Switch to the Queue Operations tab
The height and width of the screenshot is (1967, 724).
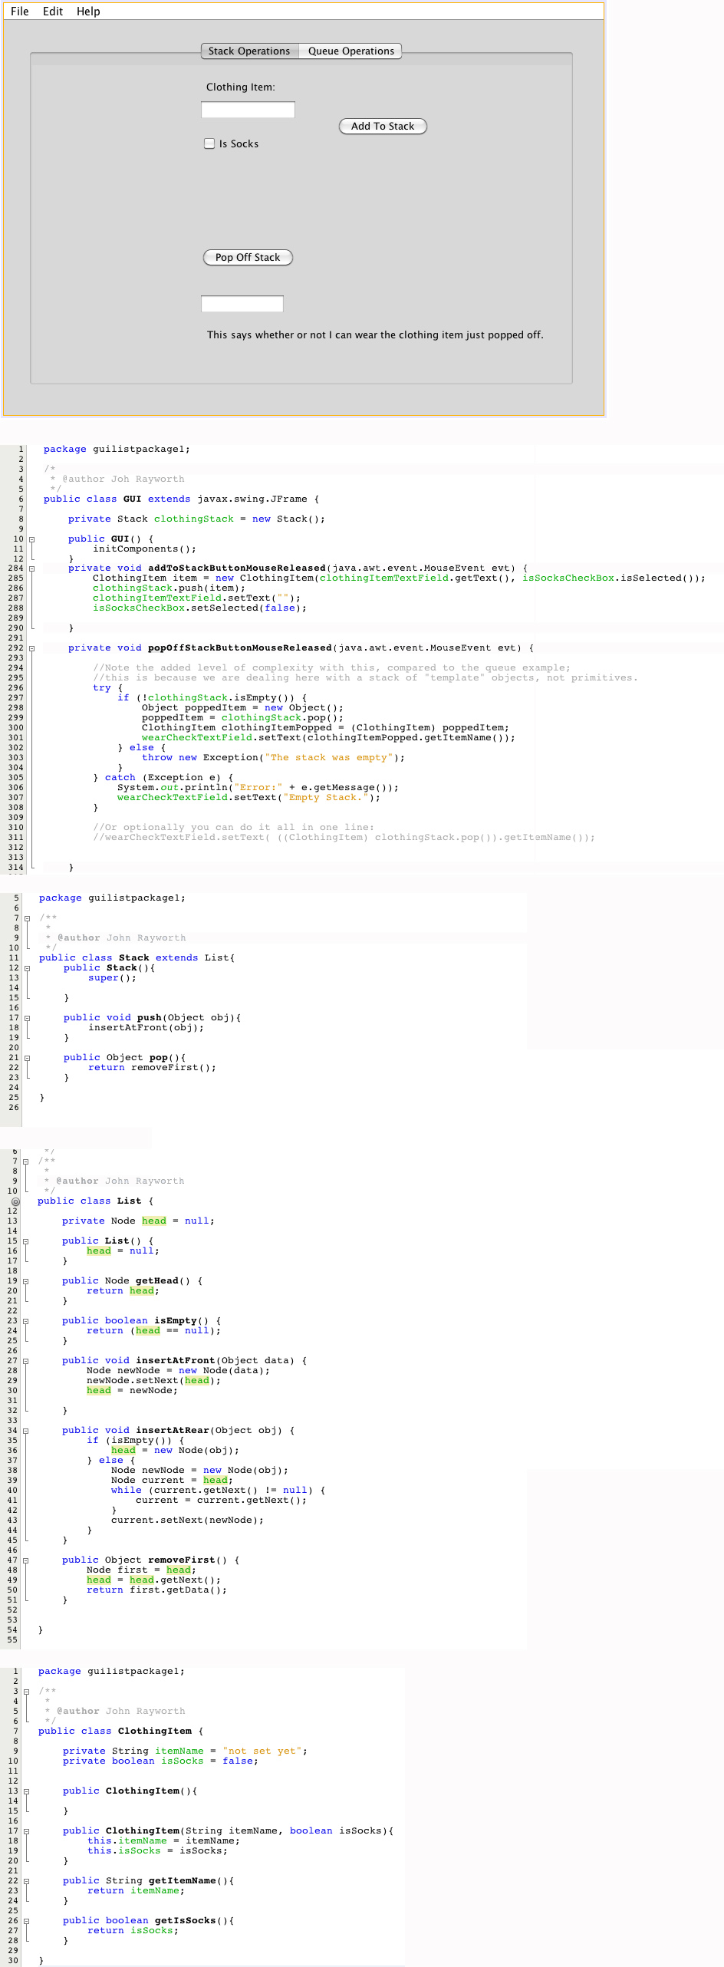point(350,51)
